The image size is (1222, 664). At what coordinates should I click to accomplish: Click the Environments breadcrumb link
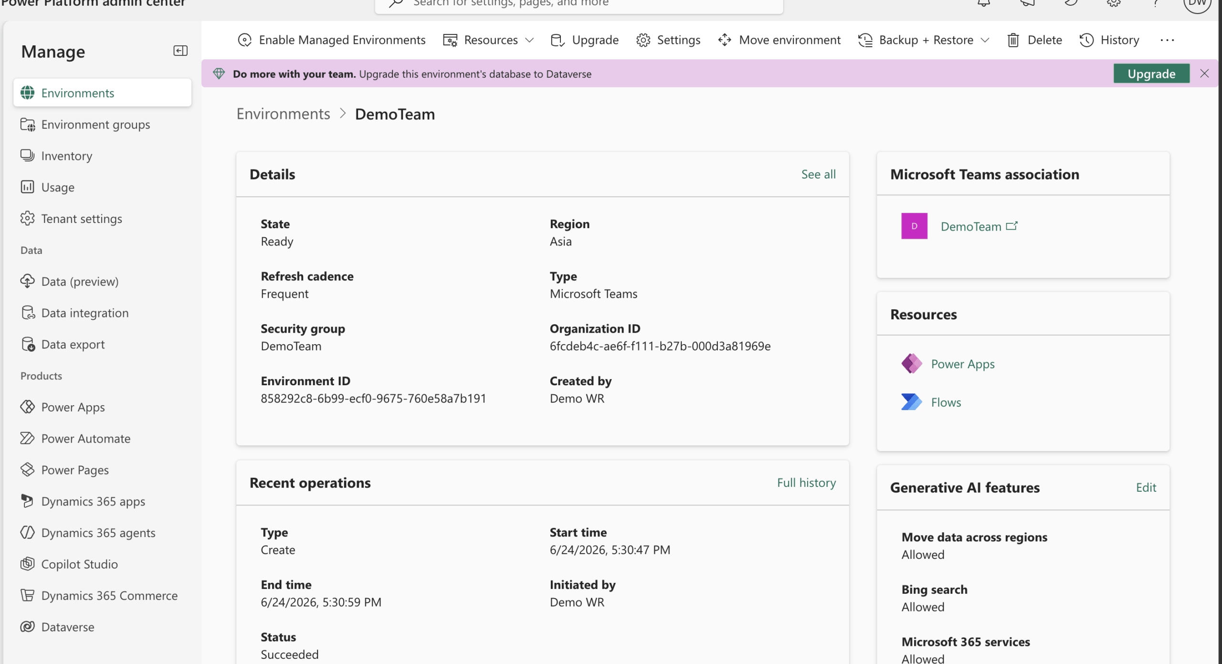tap(284, 114)
